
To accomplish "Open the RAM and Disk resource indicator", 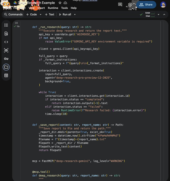I will (150, 14).
